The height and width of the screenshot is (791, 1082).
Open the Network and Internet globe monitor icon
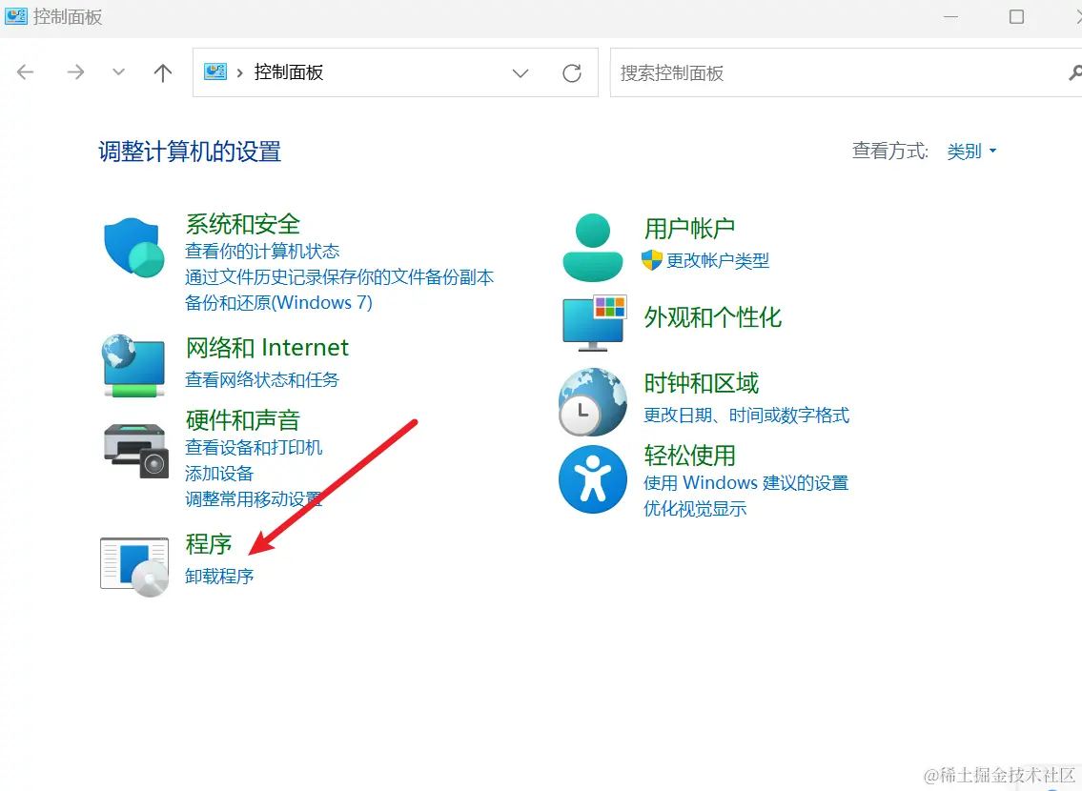pyautogui.click(x=133, y=366)
